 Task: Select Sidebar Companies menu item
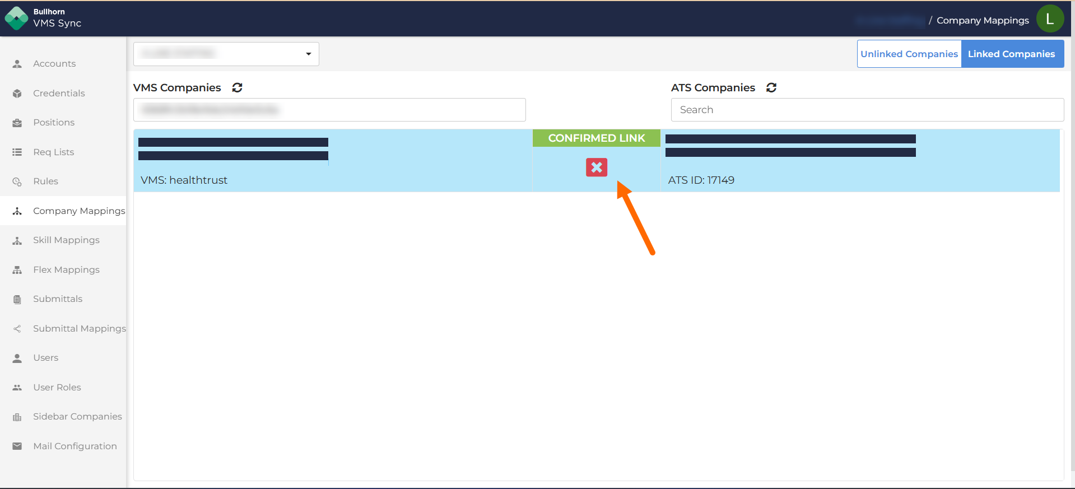coord(77,417)
